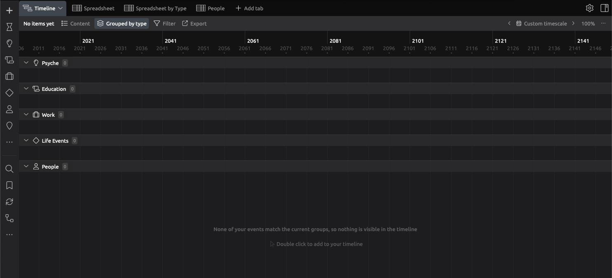Collapse the Psyche group
The width and height of the screenshot is (612, 278).
coord(26,63)
